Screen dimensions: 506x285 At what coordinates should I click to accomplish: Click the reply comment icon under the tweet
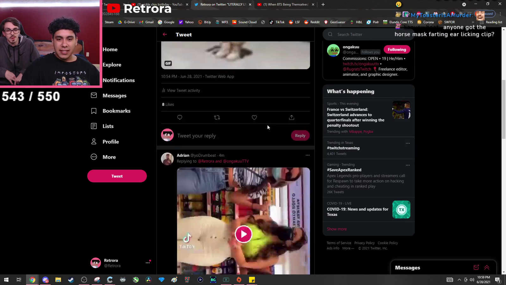(180, 117)
